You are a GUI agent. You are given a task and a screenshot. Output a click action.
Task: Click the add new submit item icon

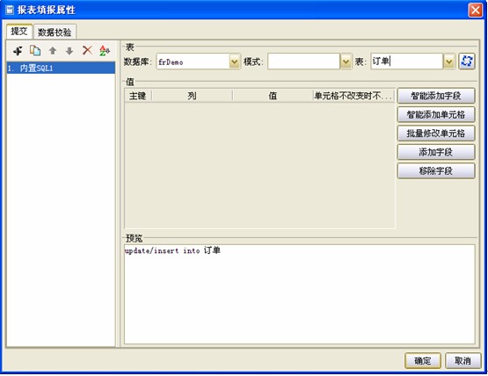(18, 50)
